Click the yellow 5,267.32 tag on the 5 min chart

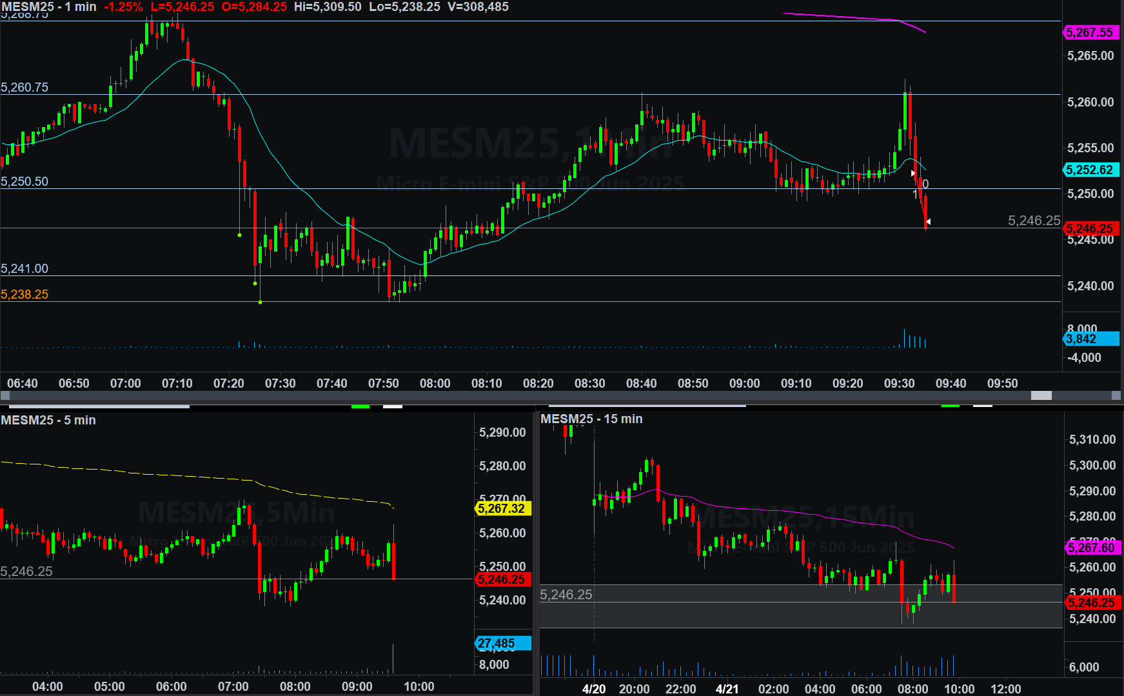pyautogui.click(x=502, y=508)
